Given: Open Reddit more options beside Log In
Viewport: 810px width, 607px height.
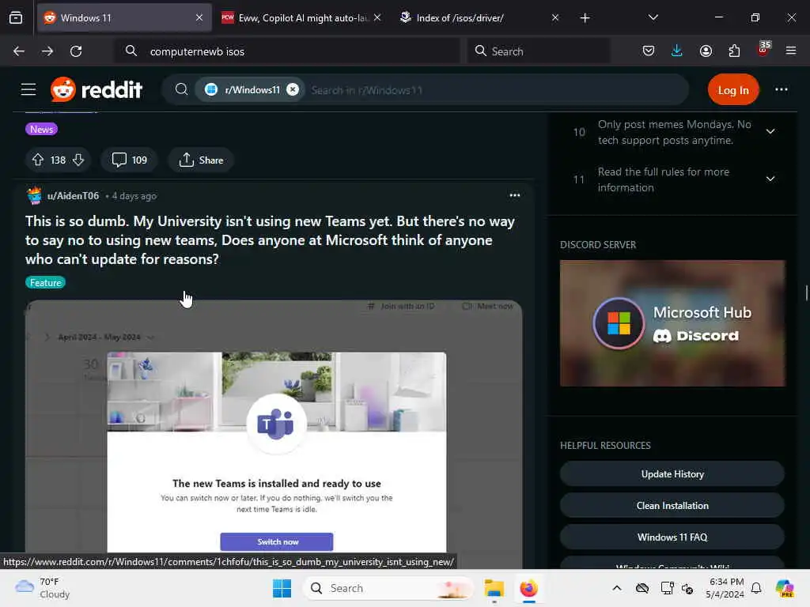Looking at the screenshot, I should (x=781, y=90).
